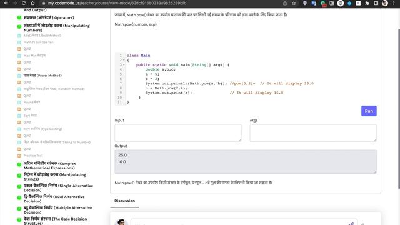Open the blue water-drop extension
The image size is (400, 225).
pos(349,3)
